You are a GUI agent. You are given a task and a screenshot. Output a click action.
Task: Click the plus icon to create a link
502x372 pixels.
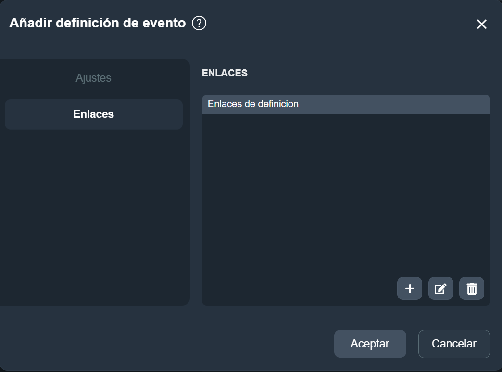(409, 288)
